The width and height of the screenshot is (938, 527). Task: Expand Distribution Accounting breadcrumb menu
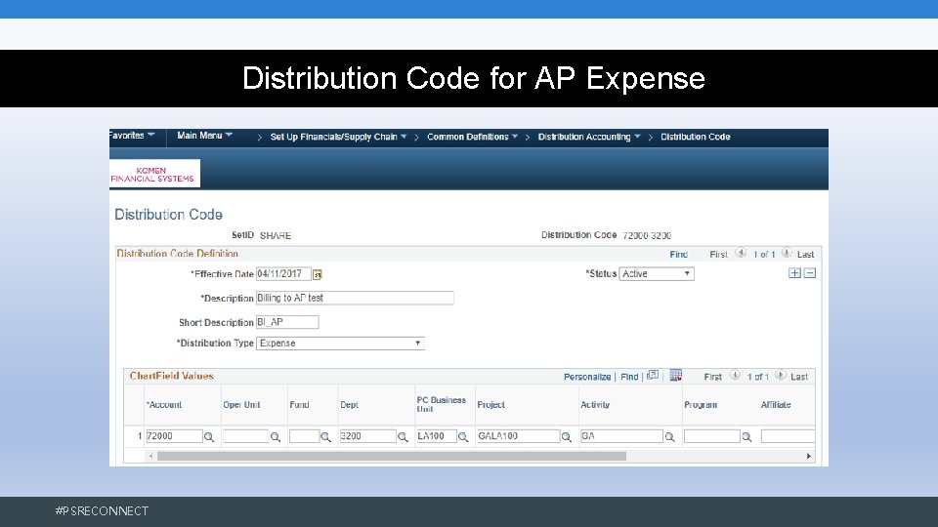[588, 137]
